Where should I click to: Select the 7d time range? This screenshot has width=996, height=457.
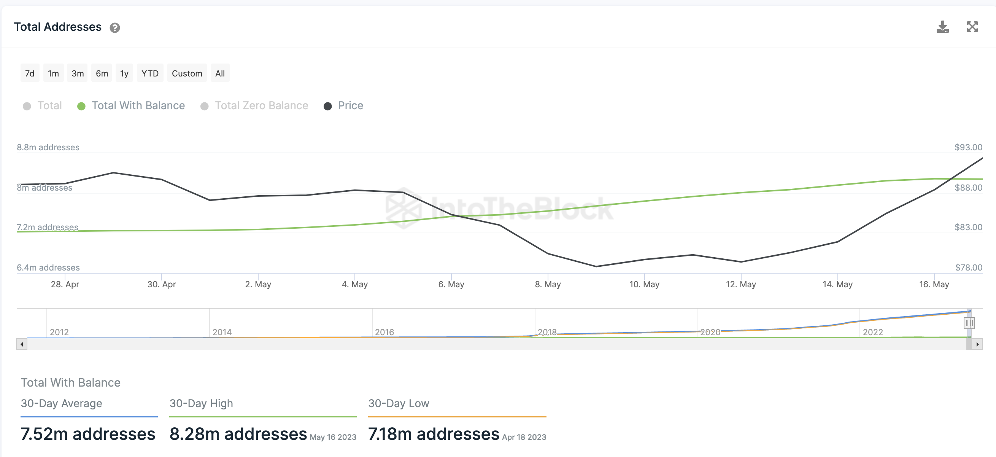(30, 73)
